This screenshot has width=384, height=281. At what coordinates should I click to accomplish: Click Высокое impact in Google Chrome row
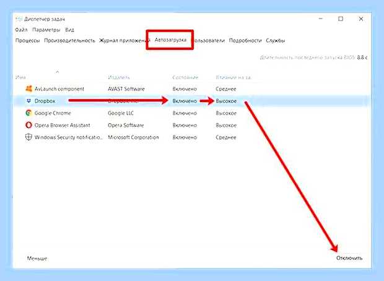(226, 113)
